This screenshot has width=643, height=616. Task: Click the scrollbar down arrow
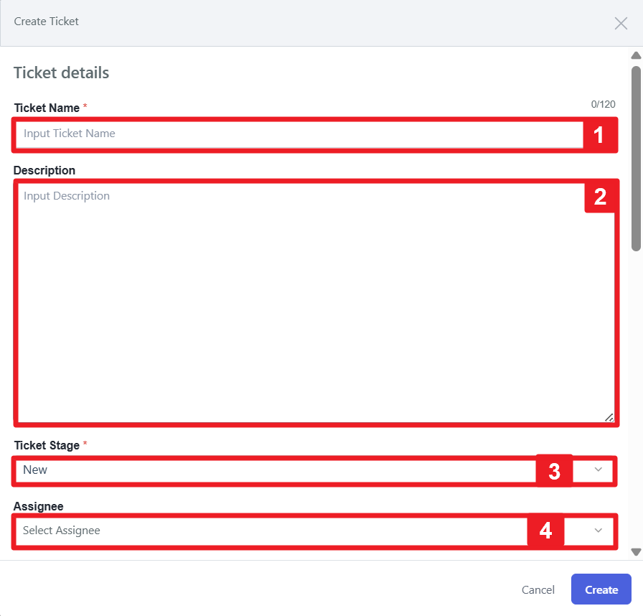pyautogui.click(x=636, y=551)
